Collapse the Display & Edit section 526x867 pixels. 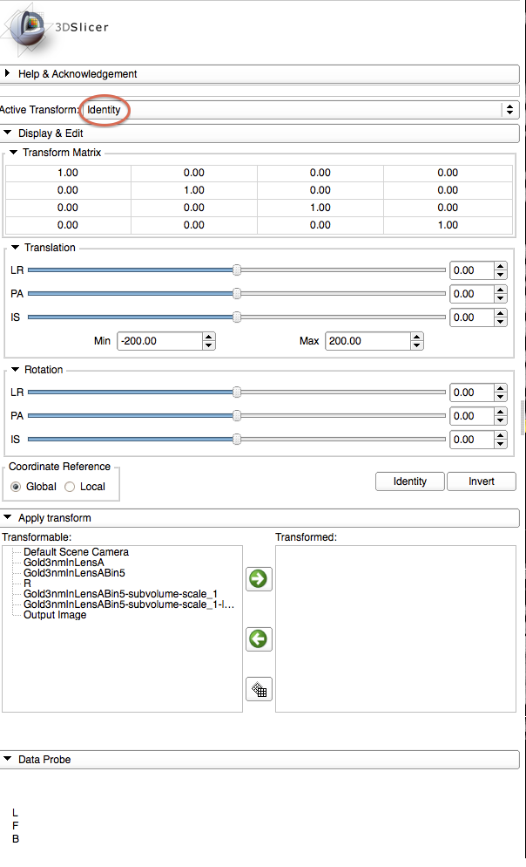(9, 133)
